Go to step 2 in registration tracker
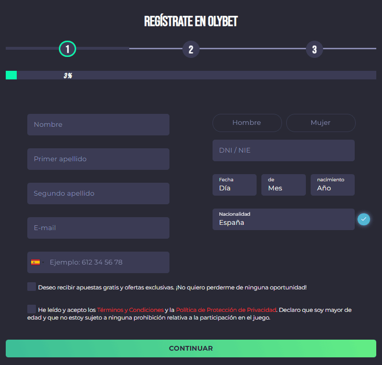 191,49
